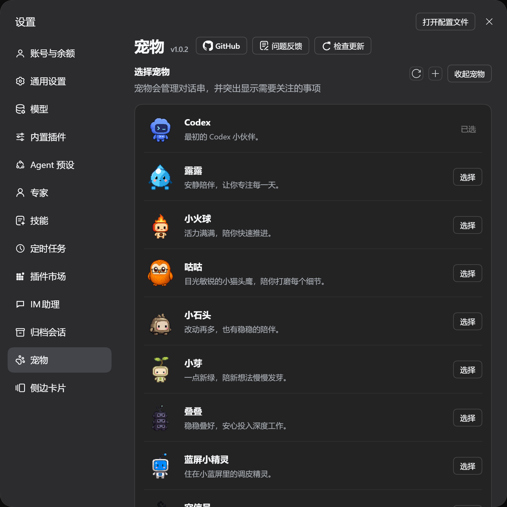
Task: Choose 小芽 with its 选择 button
Action: [x=467, y=369]
